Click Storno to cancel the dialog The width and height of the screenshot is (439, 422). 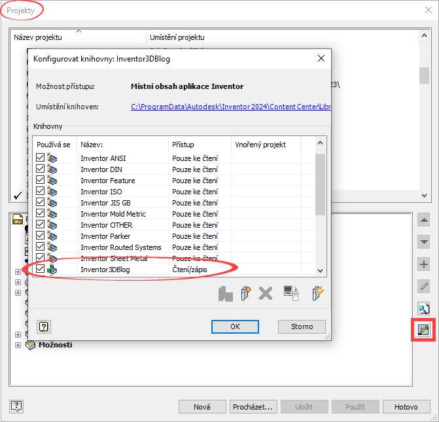click(302, 326)
